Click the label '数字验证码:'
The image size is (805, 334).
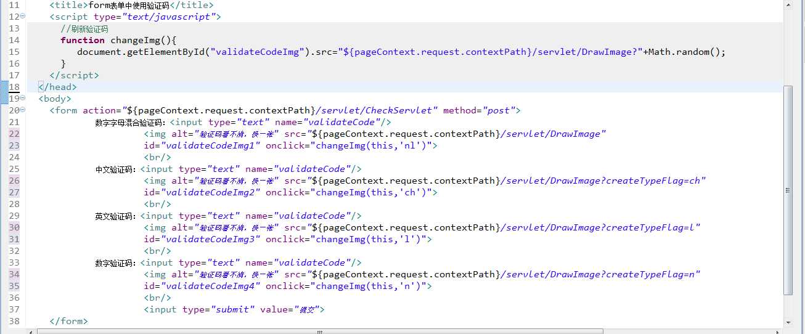pyautogui.click(x=117, y=263)
